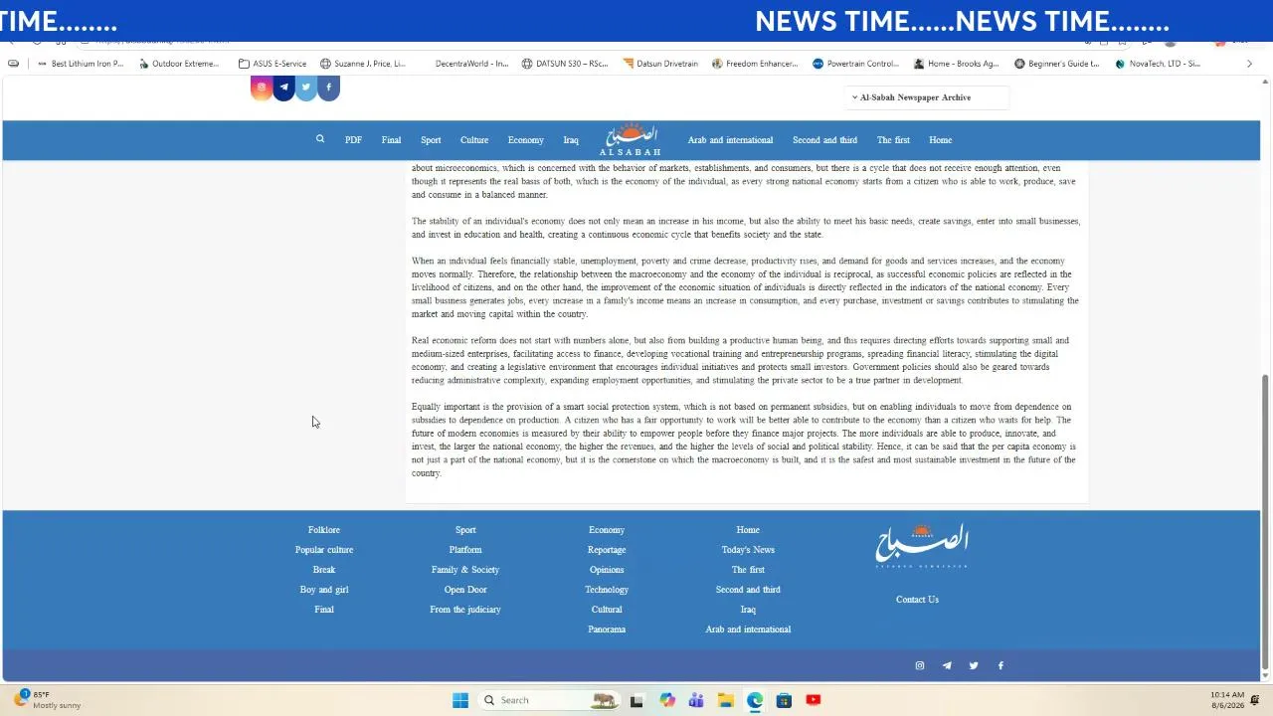Image resolution: width=1273 pixels, height=716 pixels.
Task: Show more bookmarks with the overflow chevron
Action: (x=1249, y=64)
